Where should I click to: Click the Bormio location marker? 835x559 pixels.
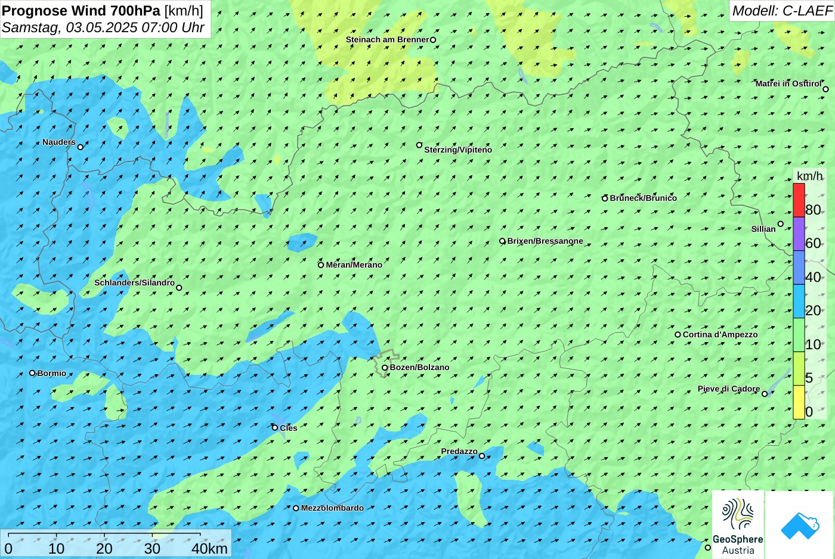pos(32,373)
